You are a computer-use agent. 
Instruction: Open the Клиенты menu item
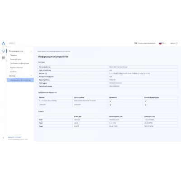point(14,72)
